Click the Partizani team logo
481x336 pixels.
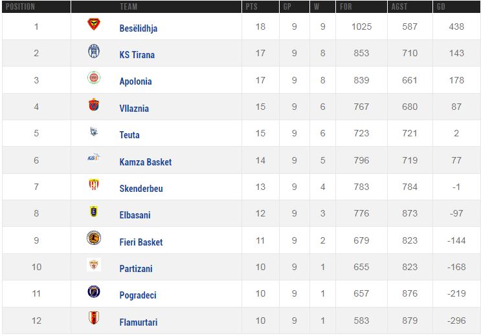[x=94, y=265]
